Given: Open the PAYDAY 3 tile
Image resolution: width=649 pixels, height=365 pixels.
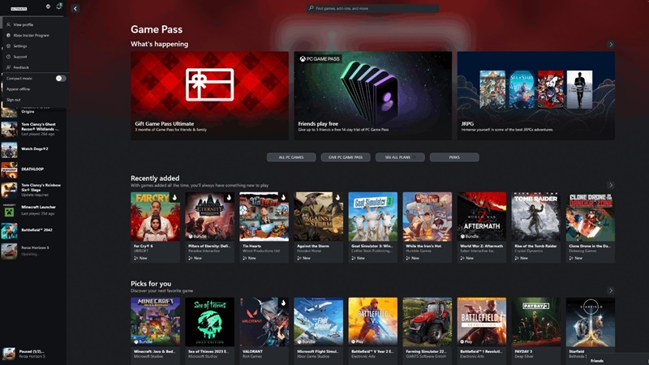Looking at the screenshot, I should point(536,331).
